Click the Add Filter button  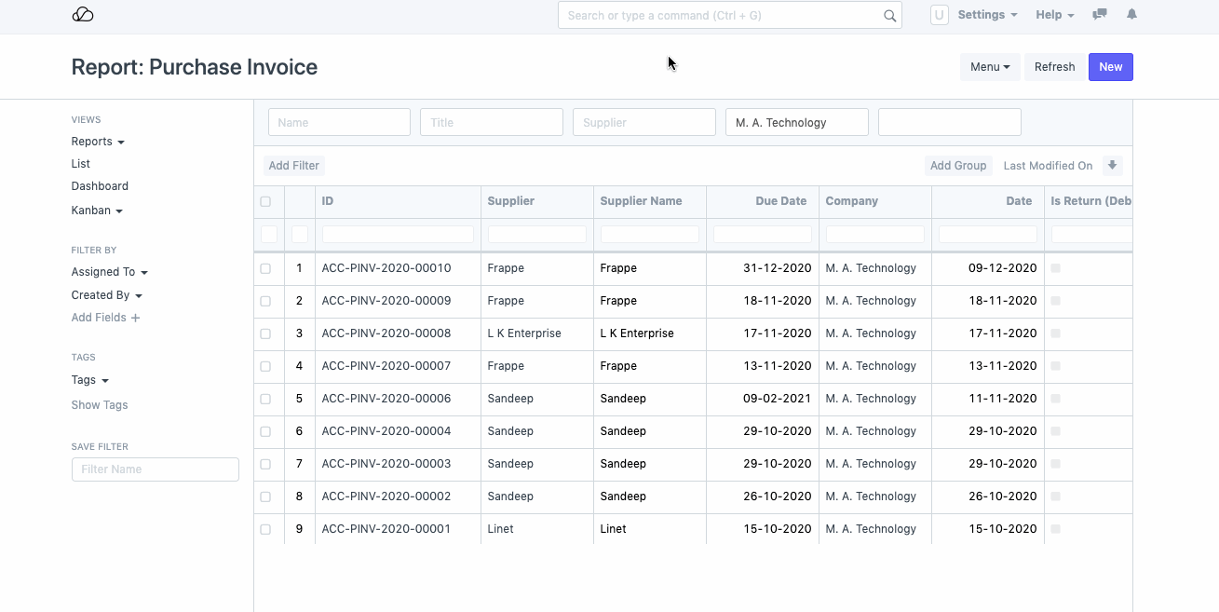[293, 166]
